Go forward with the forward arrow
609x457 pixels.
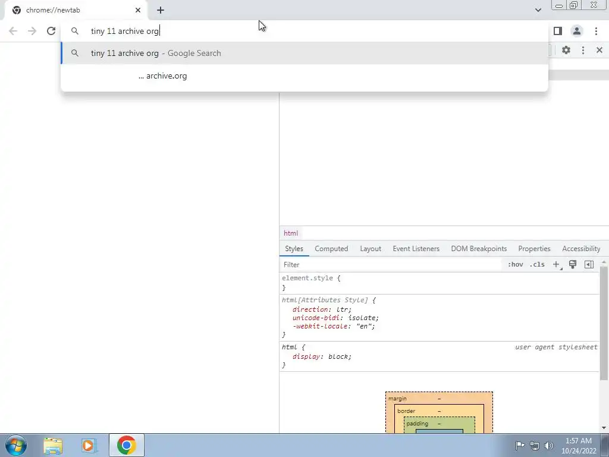point(32,31)
